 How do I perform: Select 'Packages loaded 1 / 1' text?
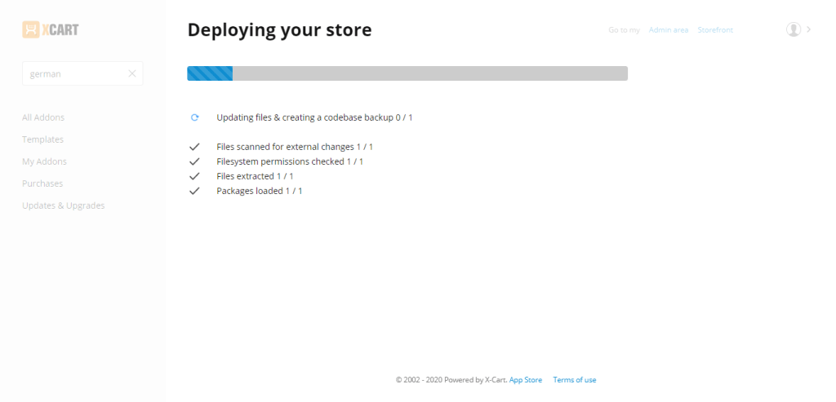(x=259, y=191)
